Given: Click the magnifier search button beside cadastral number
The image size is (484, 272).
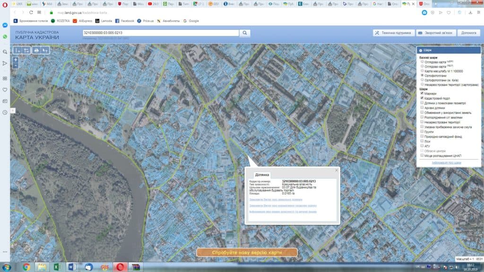Looking at the screenshot, I should point(245,33).
